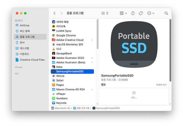
Task: Select the 카카오톡 app icon
Action: (x=54, y=26)
